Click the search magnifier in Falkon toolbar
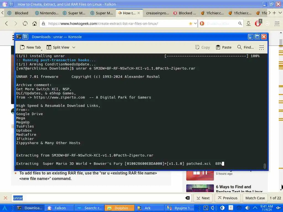Screen dimensions: 283x212 pyautogui.click(x=240, y=23)
